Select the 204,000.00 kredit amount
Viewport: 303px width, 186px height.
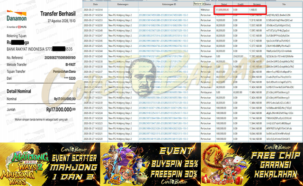coord(238,56)
